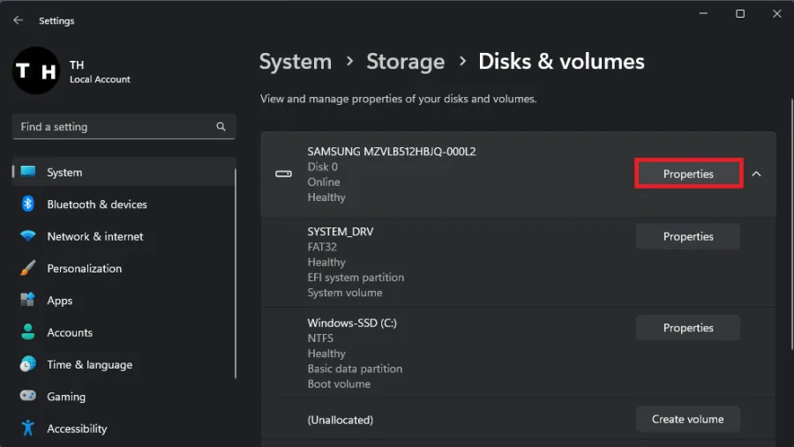This screenshot has height=447, width=794.
Task: Minimize the Settings window
Action: point(703,14)
